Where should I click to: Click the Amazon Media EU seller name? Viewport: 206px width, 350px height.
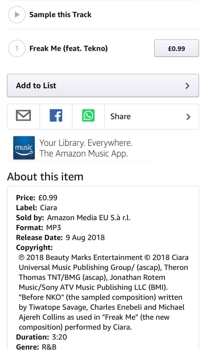89,218
